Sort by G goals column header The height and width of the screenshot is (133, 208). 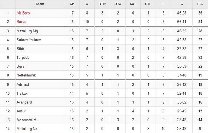182,4
